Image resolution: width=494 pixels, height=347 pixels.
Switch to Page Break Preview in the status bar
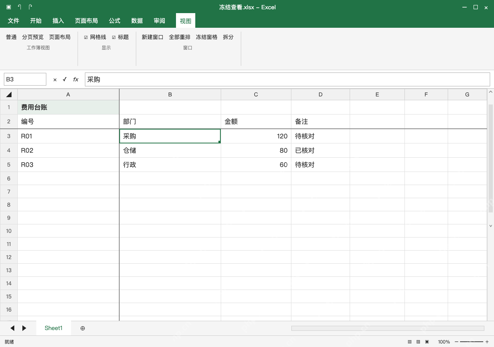pos(427,342)
